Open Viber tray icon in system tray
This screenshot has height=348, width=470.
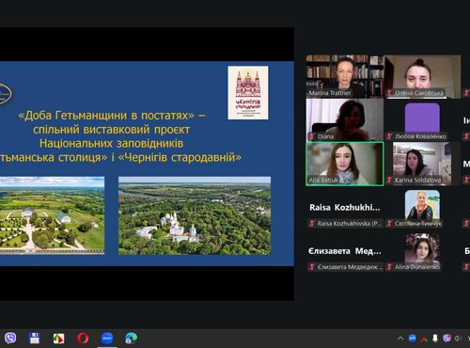(446, 338)
